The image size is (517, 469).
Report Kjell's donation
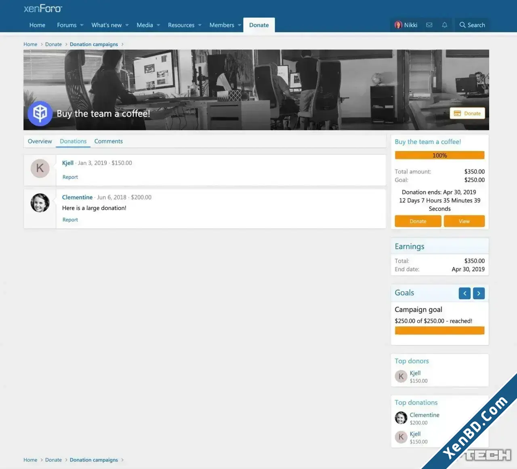pyautogui.click(x=70, y=177)
